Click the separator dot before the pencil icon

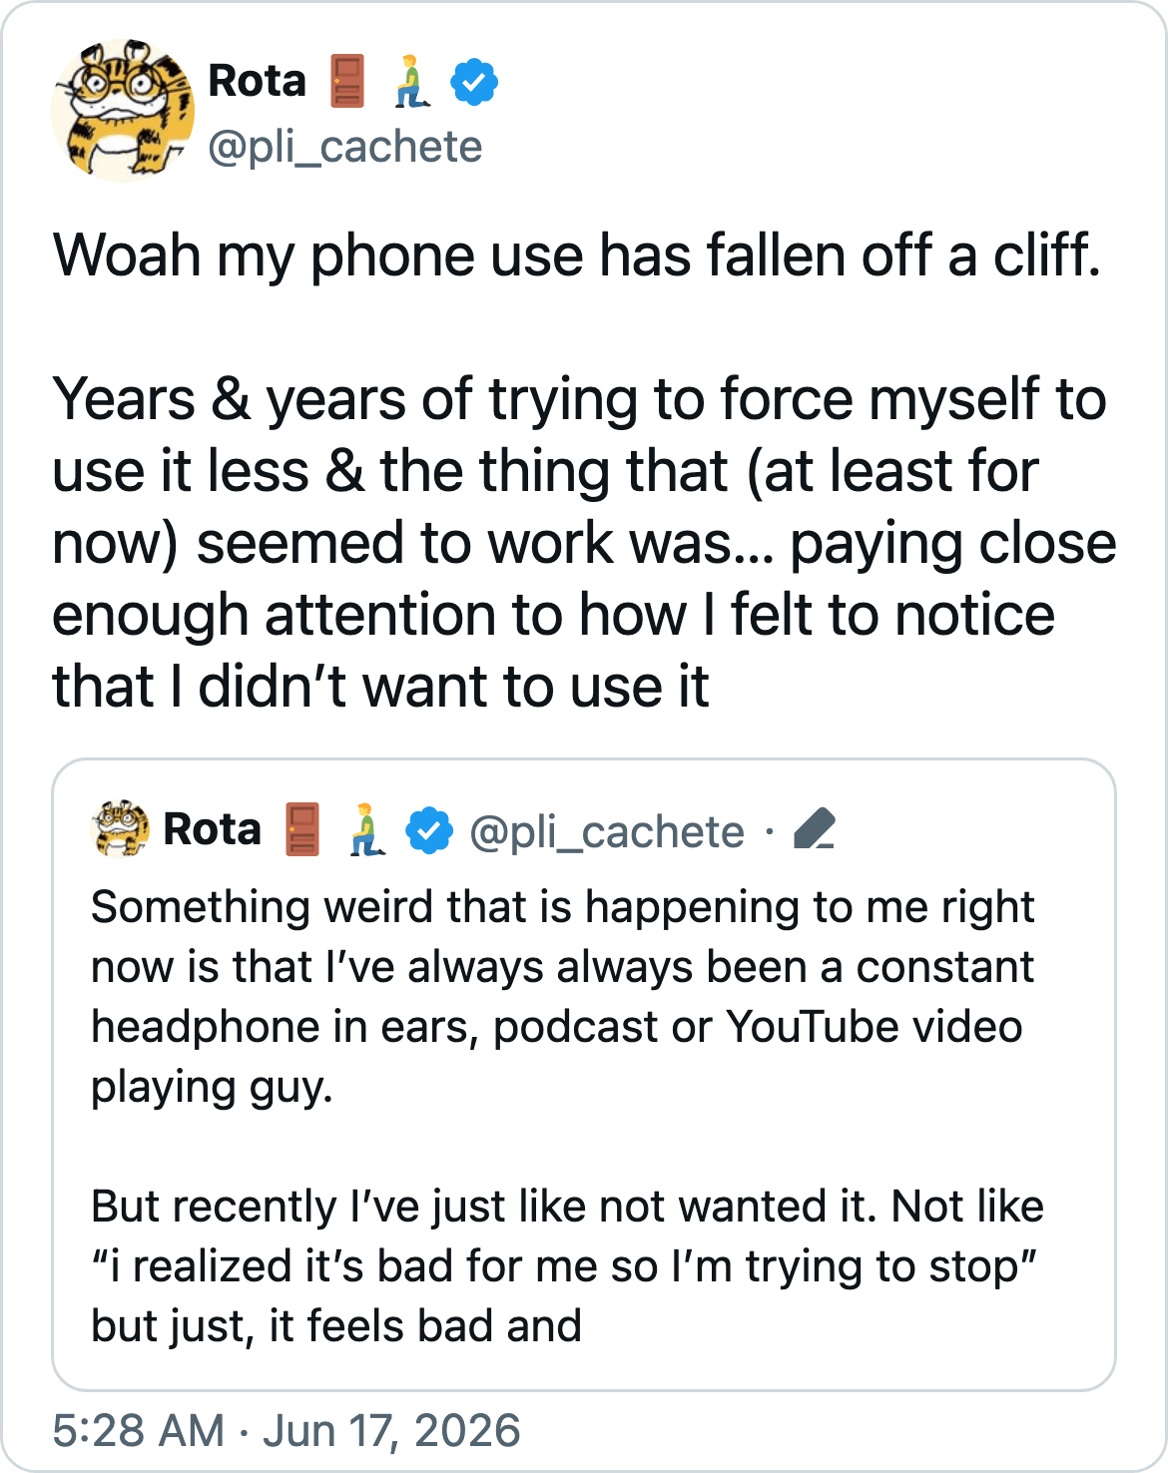769,831
